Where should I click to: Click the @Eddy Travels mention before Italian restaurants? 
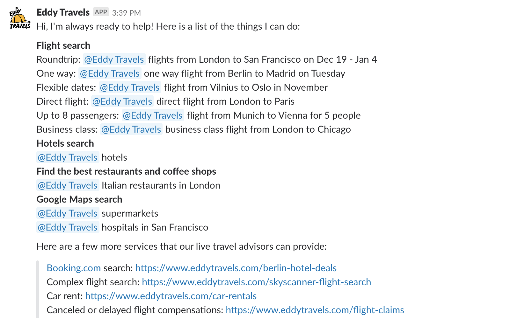[67, 185]
